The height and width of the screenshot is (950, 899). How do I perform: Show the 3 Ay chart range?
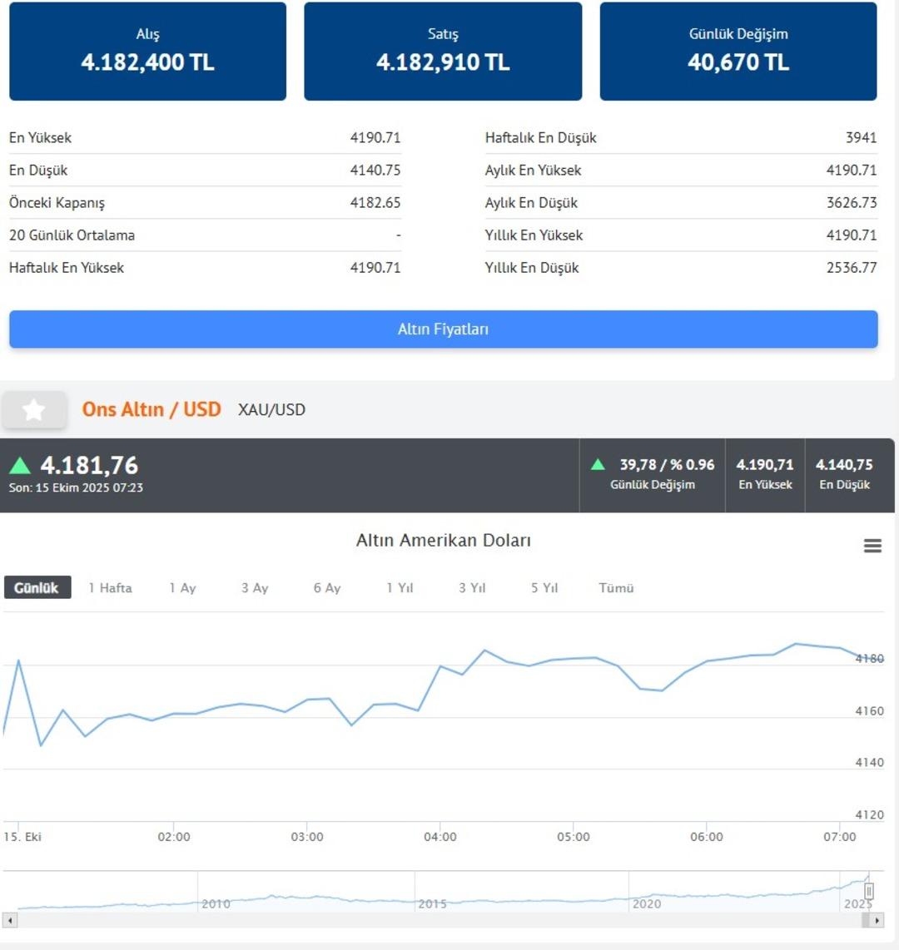(x=255, y=587)
